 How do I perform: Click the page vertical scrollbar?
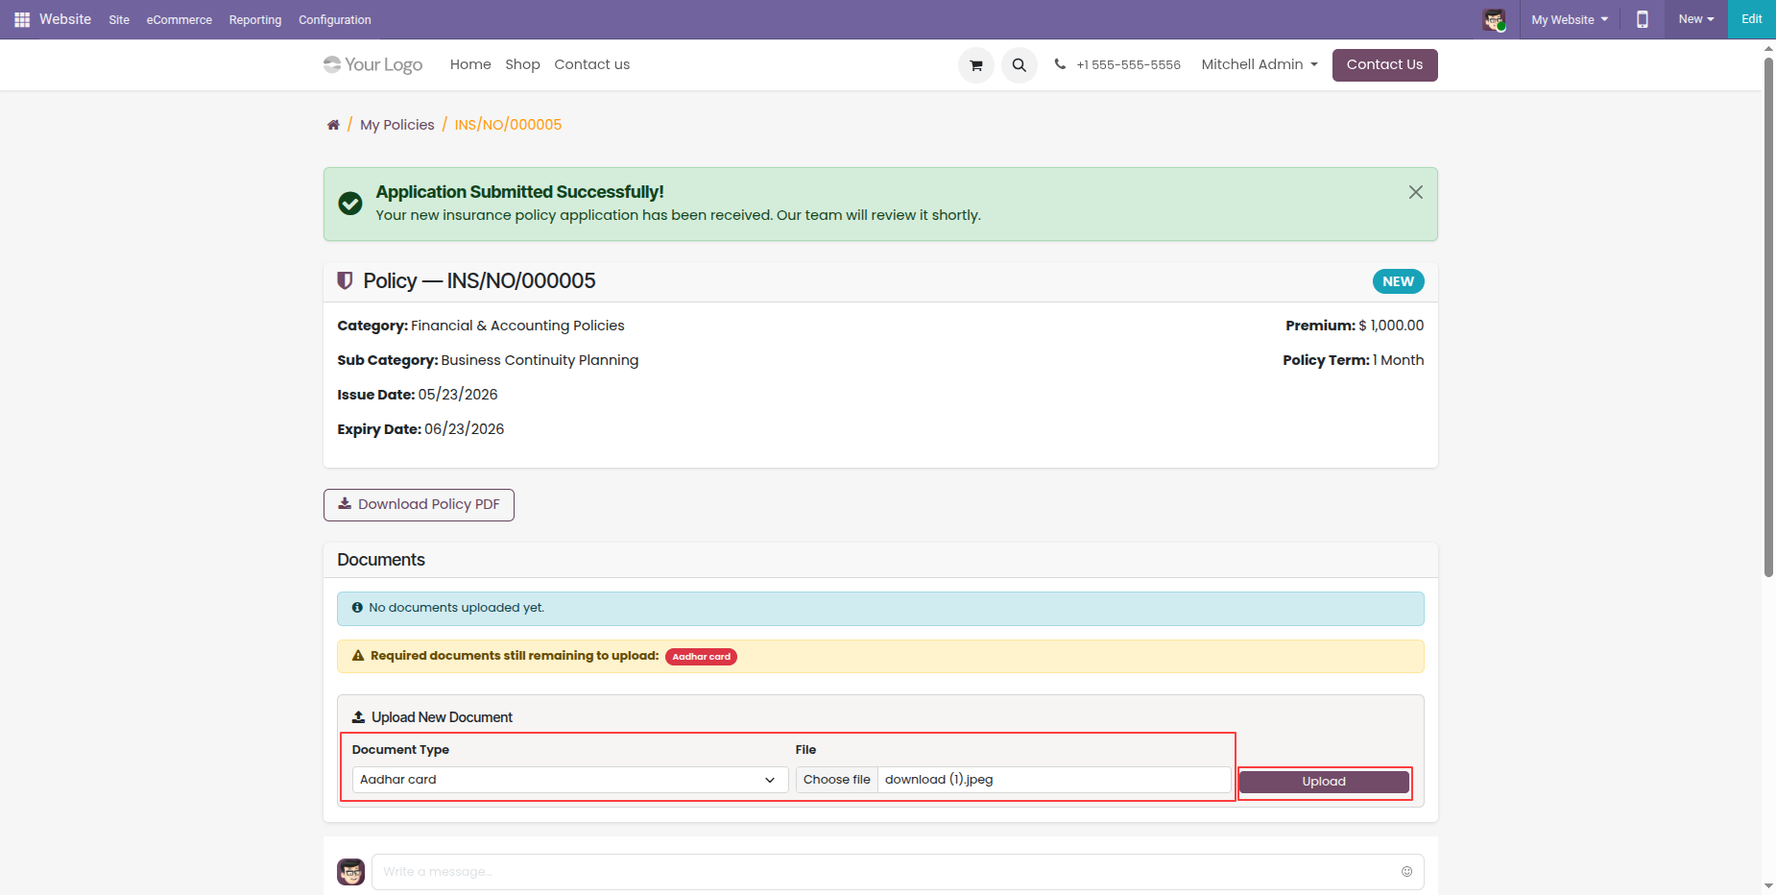(1768, 317)
